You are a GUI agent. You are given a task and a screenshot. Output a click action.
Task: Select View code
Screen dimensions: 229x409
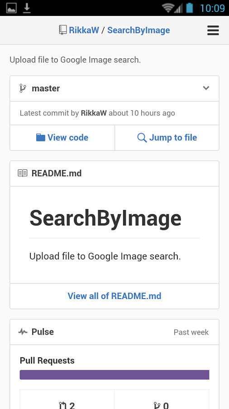point(62,138)
